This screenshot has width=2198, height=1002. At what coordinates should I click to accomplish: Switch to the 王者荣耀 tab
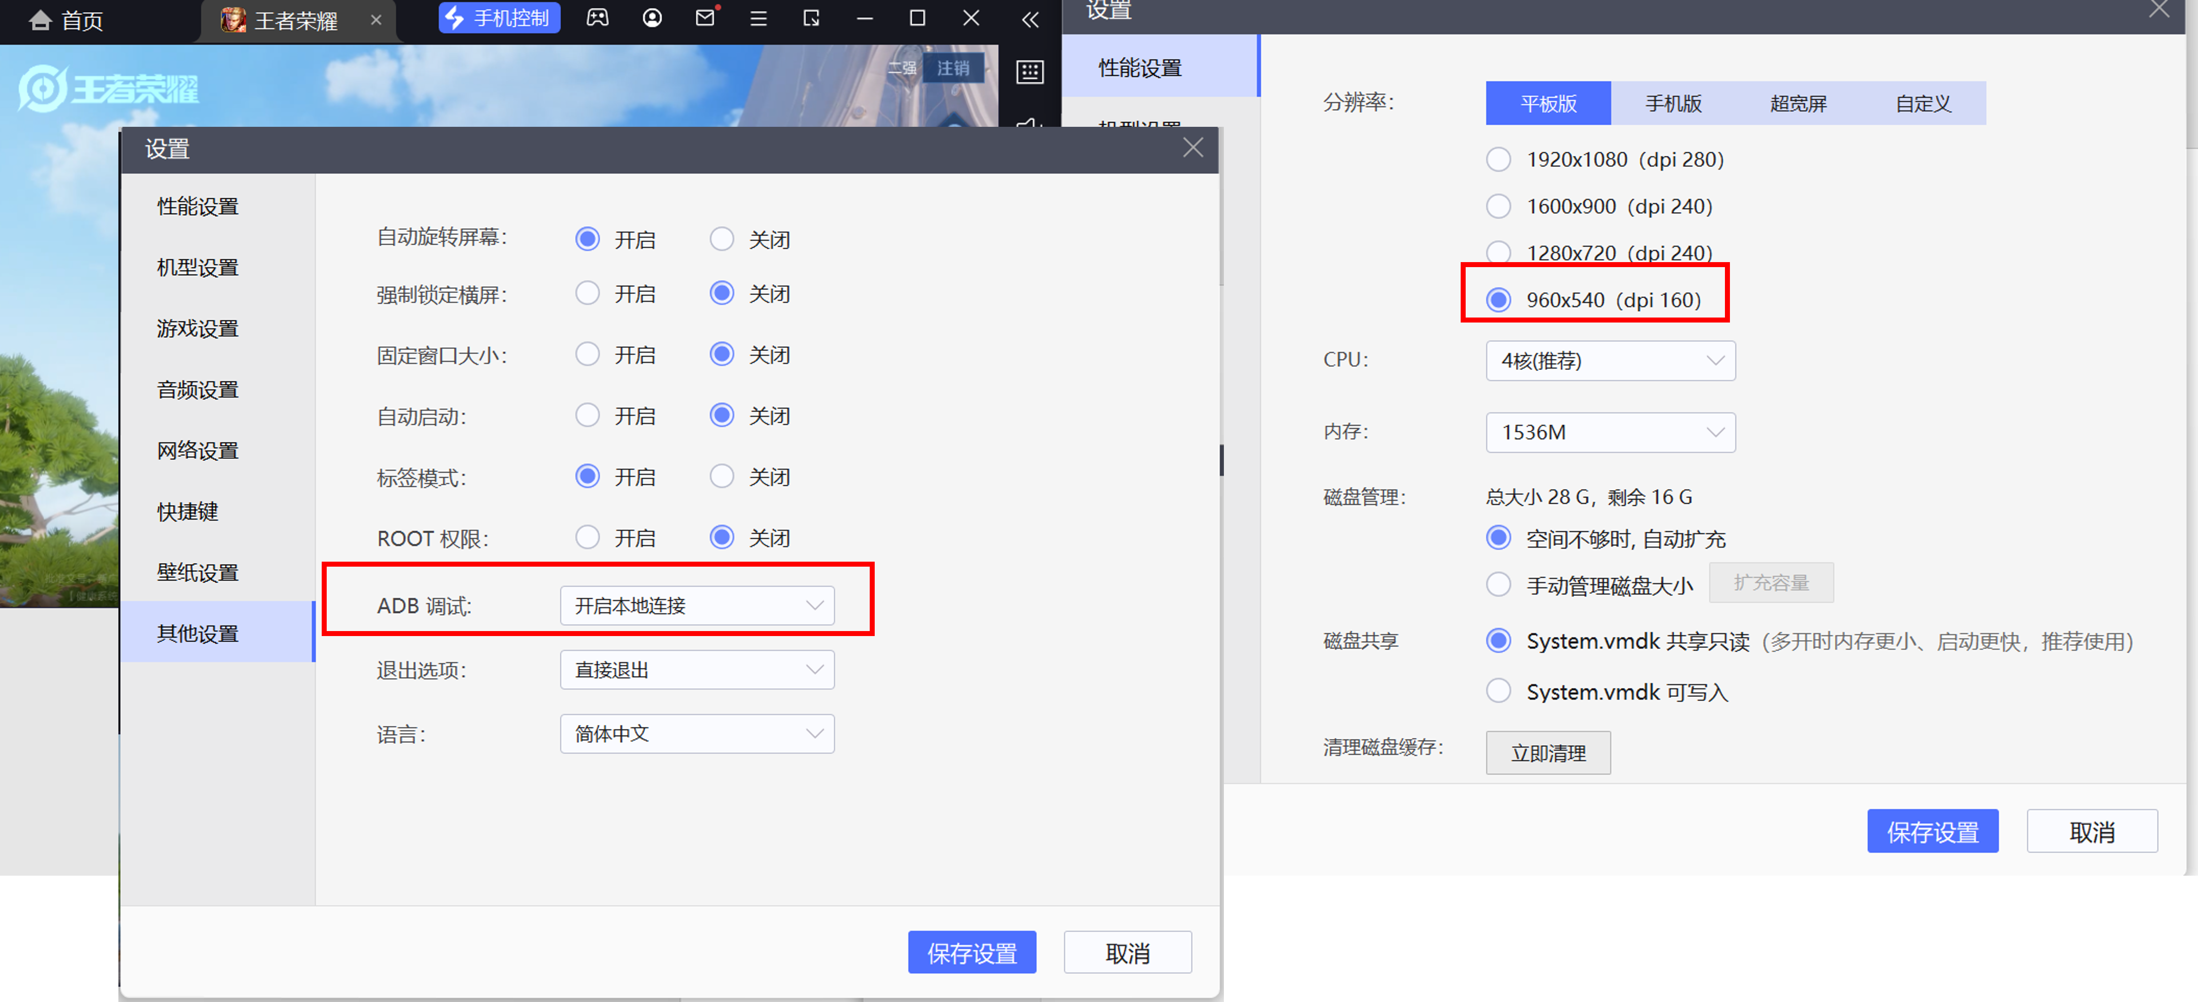point(297,20)
